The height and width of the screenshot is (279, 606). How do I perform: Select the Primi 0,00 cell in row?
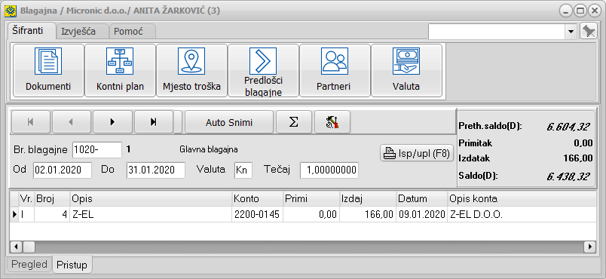click(x=311, y=214)
